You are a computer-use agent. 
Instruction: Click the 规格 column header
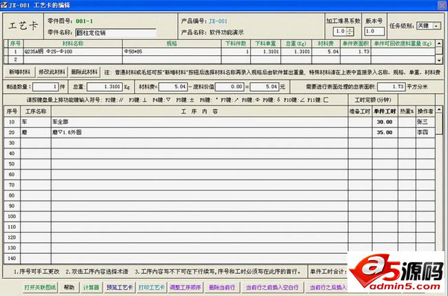tap(172, 43)
